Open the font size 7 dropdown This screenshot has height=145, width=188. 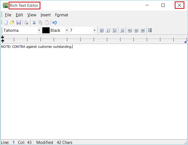pyautogui.click(x=94, y=30)
